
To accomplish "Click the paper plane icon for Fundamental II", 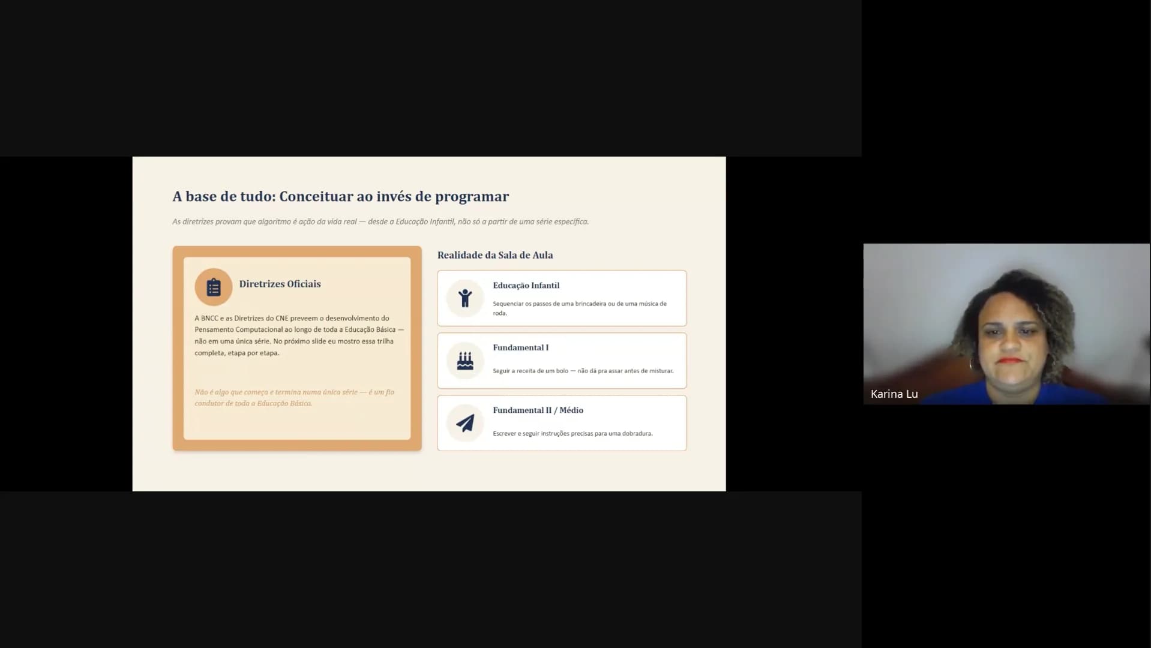I will click(465, 423).
